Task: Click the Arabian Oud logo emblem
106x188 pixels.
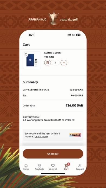Action: pyautogui.click(x=53, y=18)
